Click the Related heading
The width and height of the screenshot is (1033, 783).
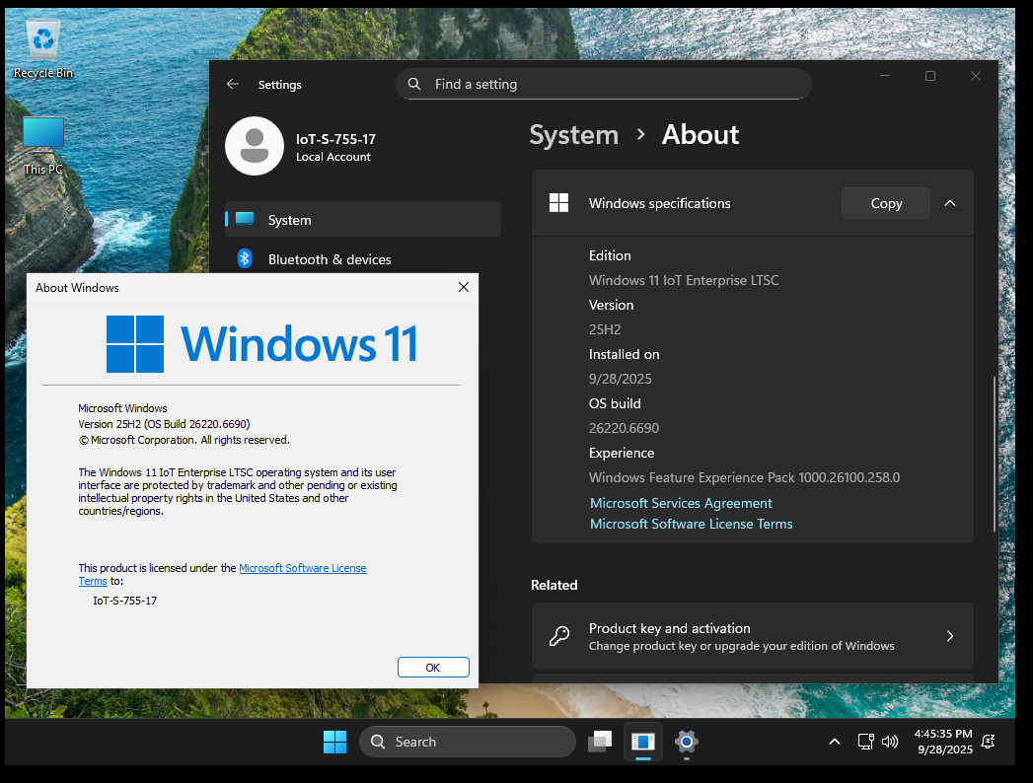coord(554,585)
